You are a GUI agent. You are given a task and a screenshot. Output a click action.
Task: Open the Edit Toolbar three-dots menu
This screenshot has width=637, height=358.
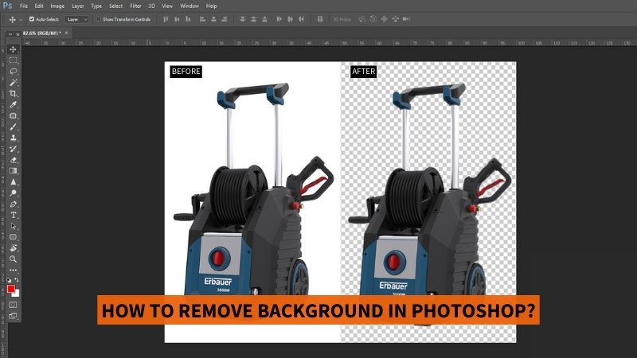13,270
